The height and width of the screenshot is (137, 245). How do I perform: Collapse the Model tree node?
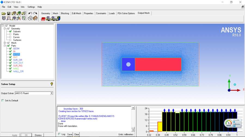tap(3, 26)
